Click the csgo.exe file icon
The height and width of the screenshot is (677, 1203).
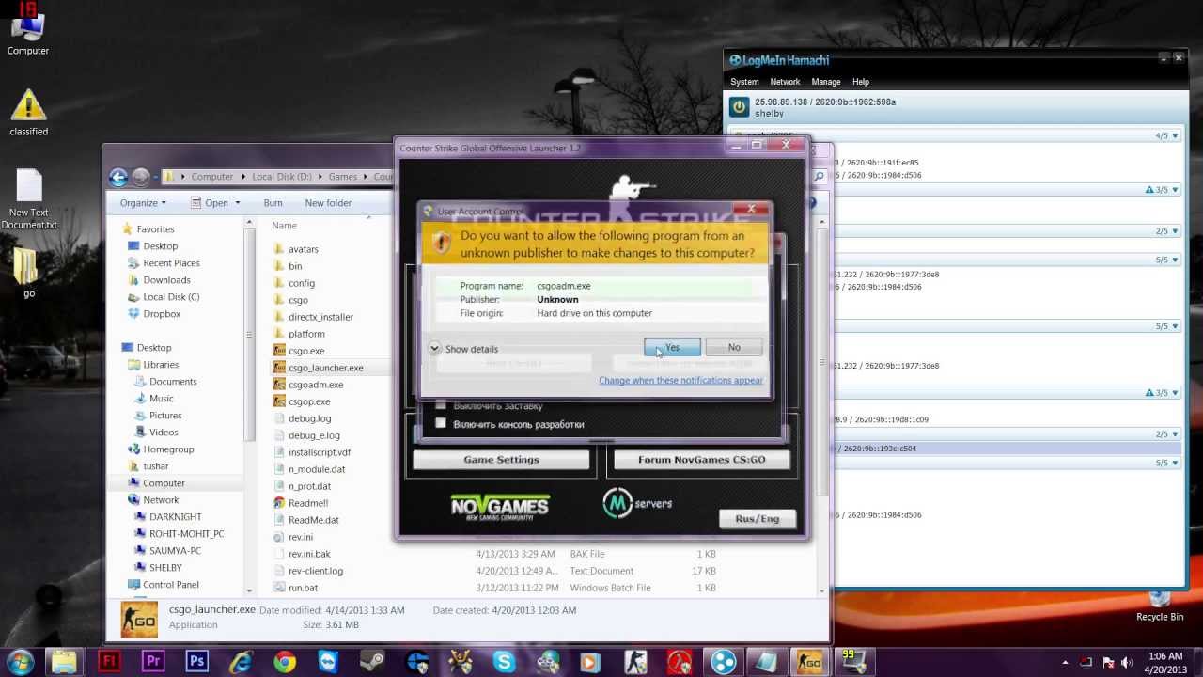279,351
